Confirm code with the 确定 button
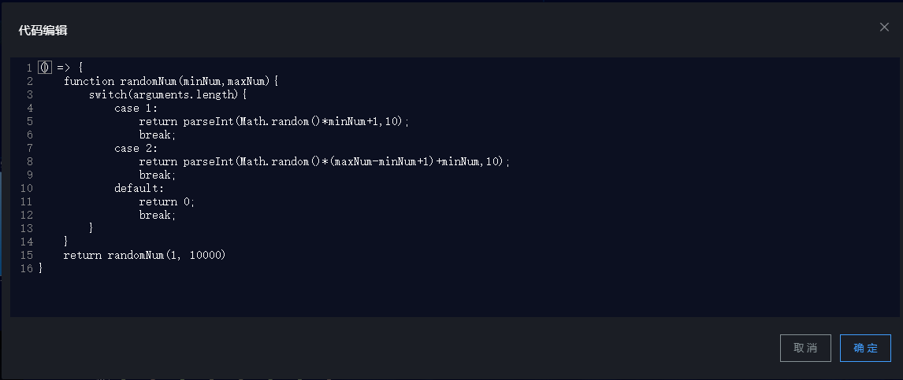The image size is (903, 380). (x=865, y=348)
